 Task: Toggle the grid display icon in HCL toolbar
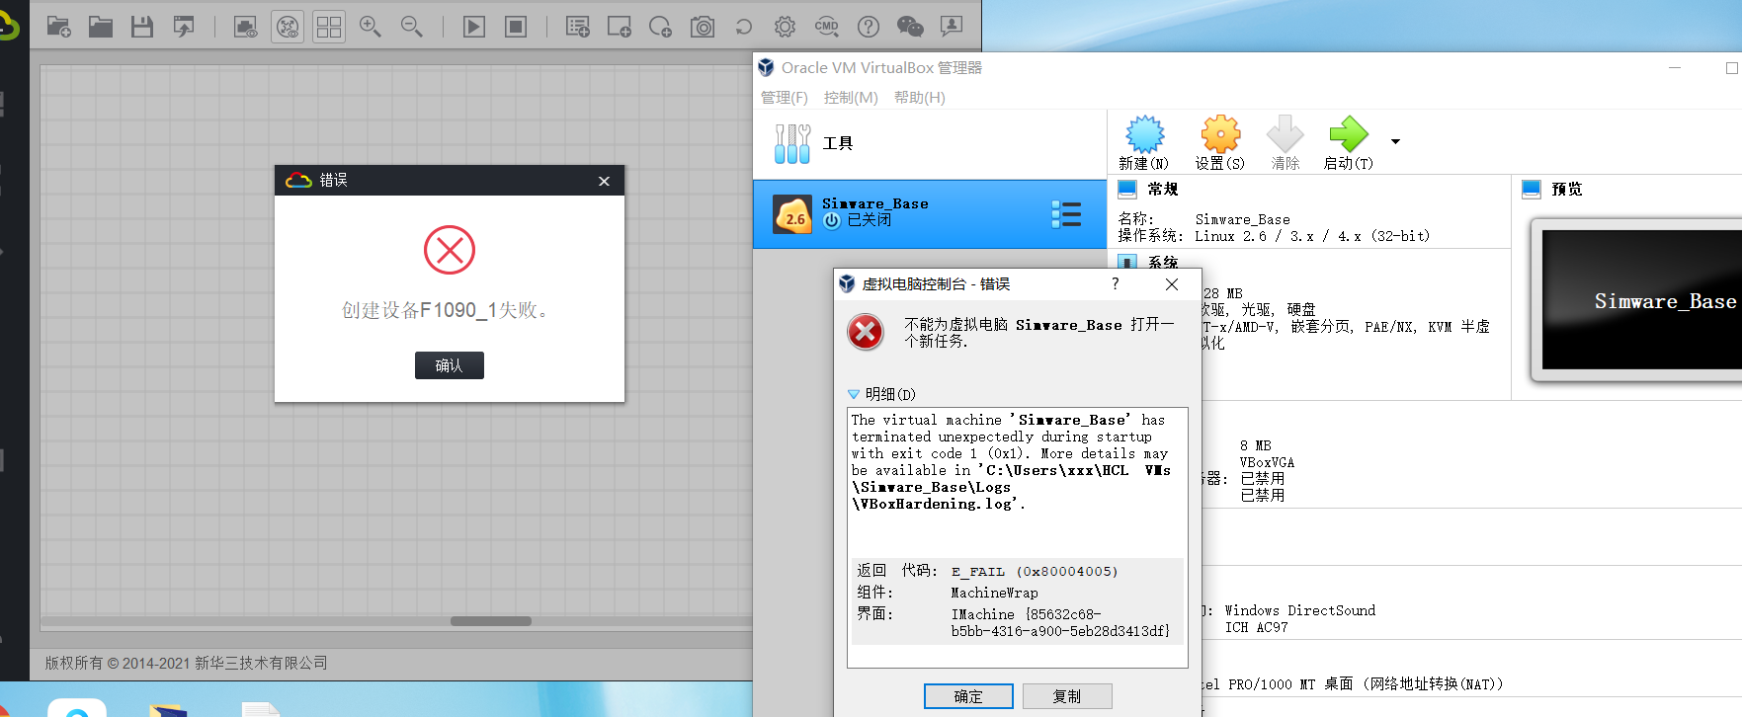tap(329, 27)
